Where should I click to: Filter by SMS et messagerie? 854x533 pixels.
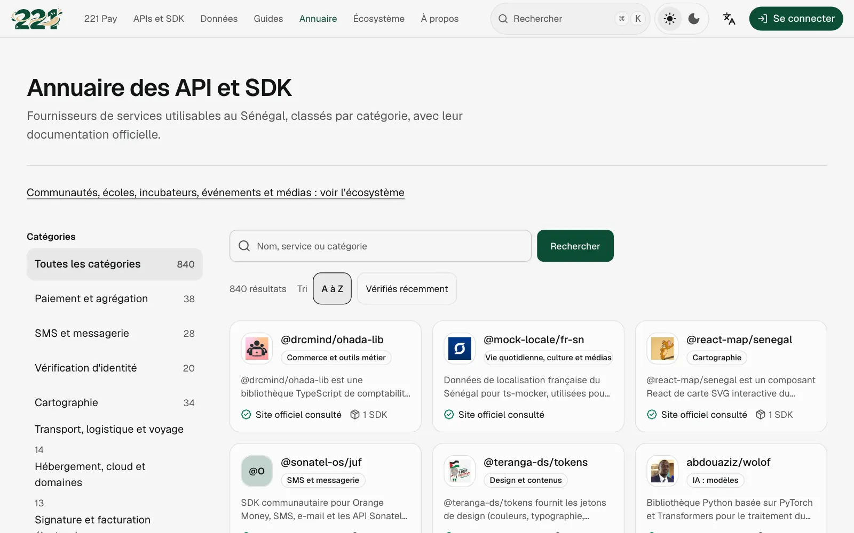(x=115, y=333)
